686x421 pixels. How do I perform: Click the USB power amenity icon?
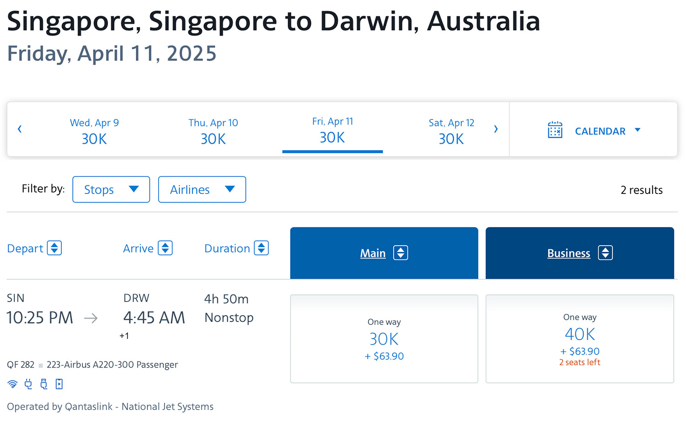tap(44, 384)
